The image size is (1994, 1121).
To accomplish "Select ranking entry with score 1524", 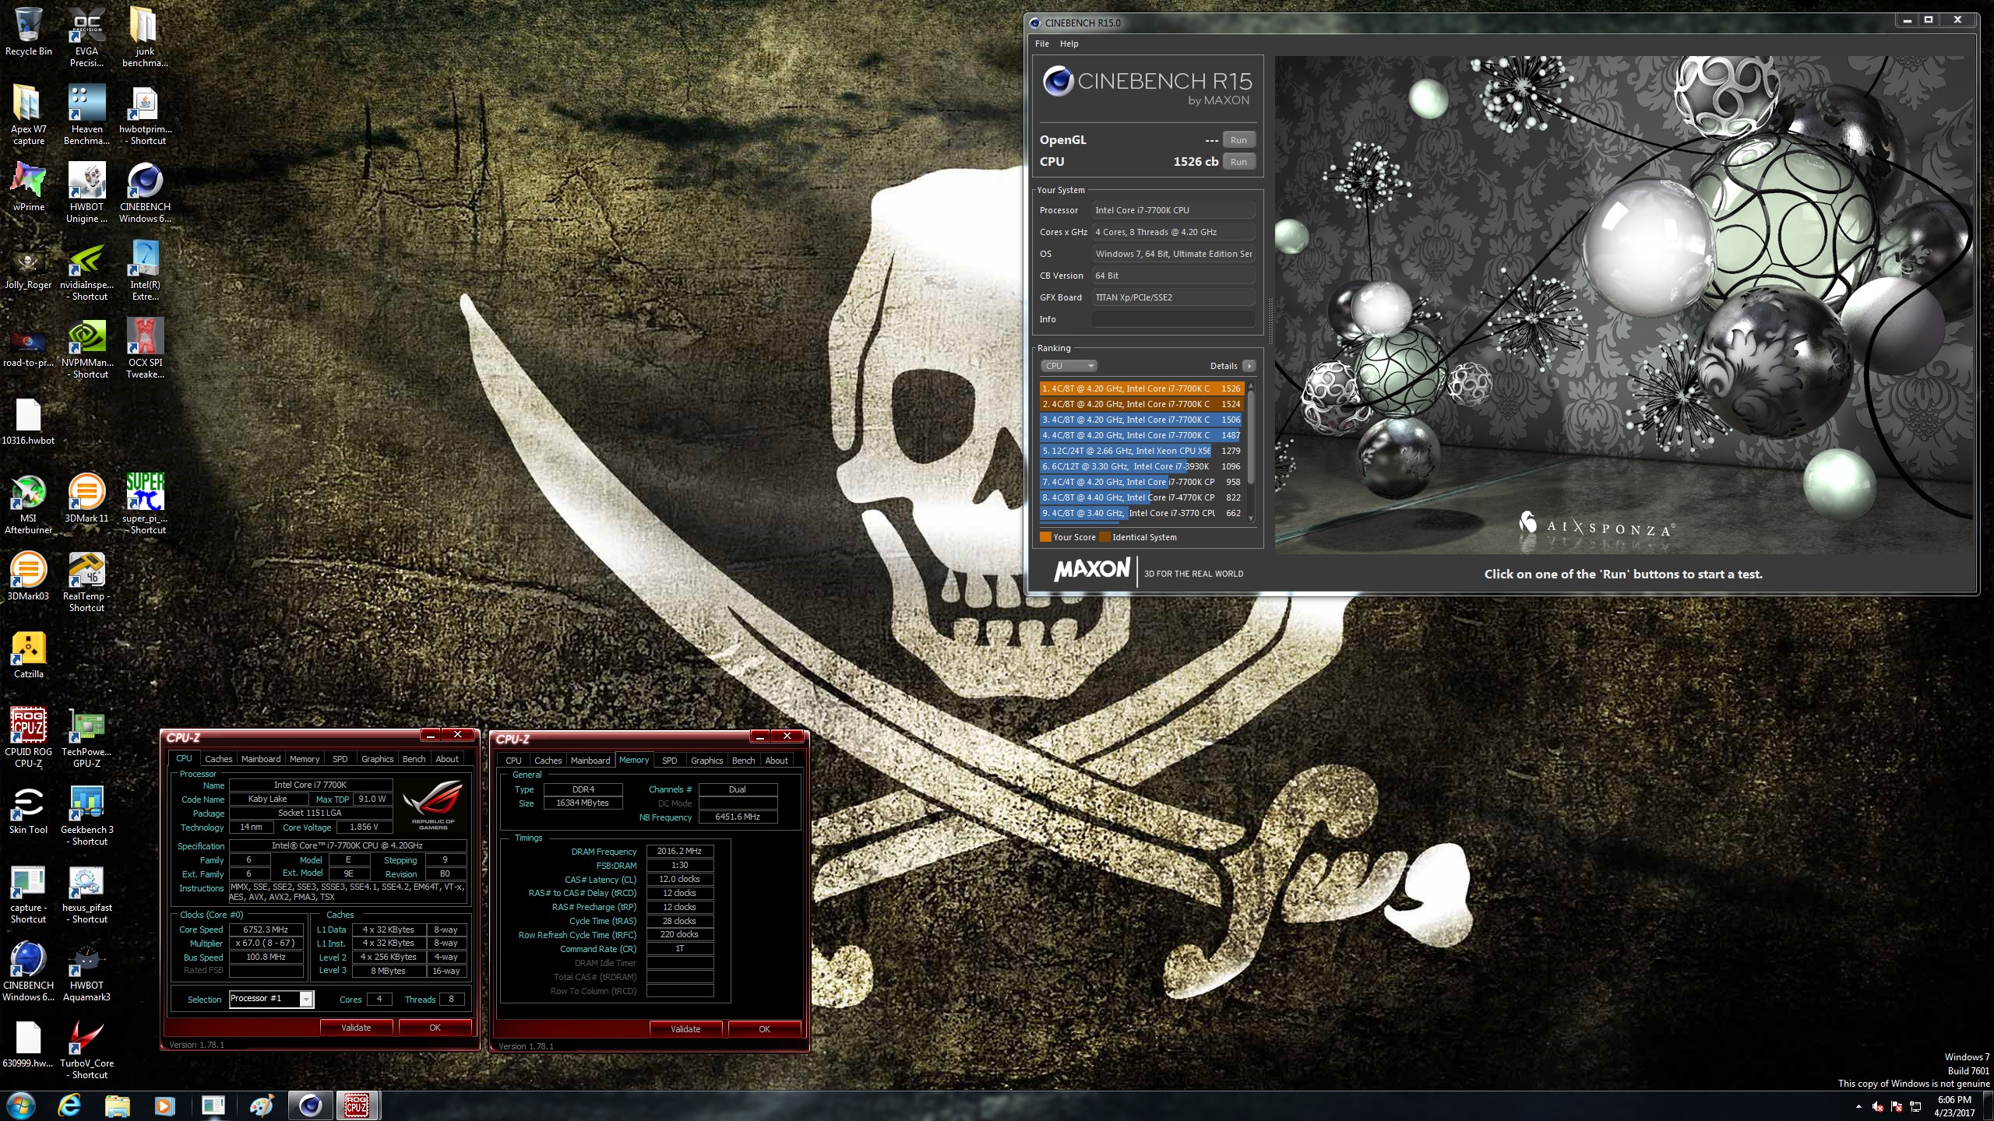I will click(x=1141, y=404).
